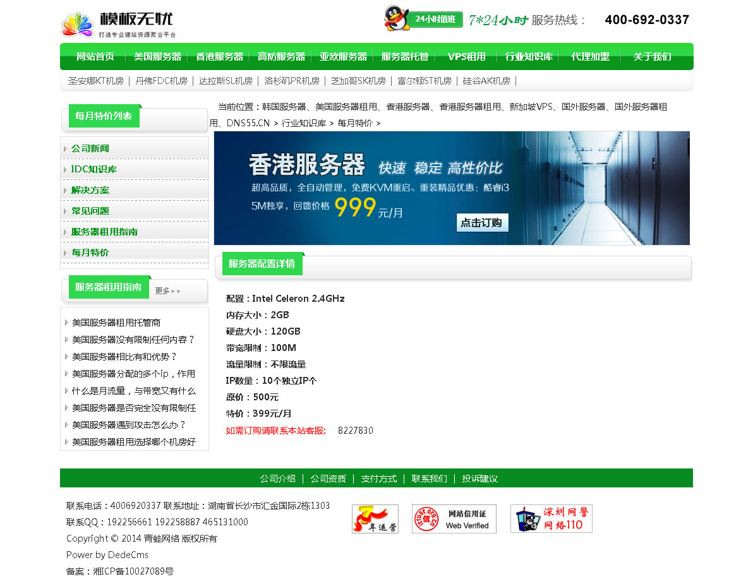This screenshot has width=753, height=584.
Task: Open 网站首页 in the navigation bar
Action: tap(95, 57)
